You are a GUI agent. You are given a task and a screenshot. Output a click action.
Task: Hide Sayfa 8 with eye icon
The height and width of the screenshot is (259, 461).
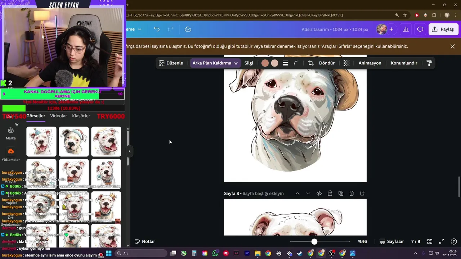pos(319,194)
